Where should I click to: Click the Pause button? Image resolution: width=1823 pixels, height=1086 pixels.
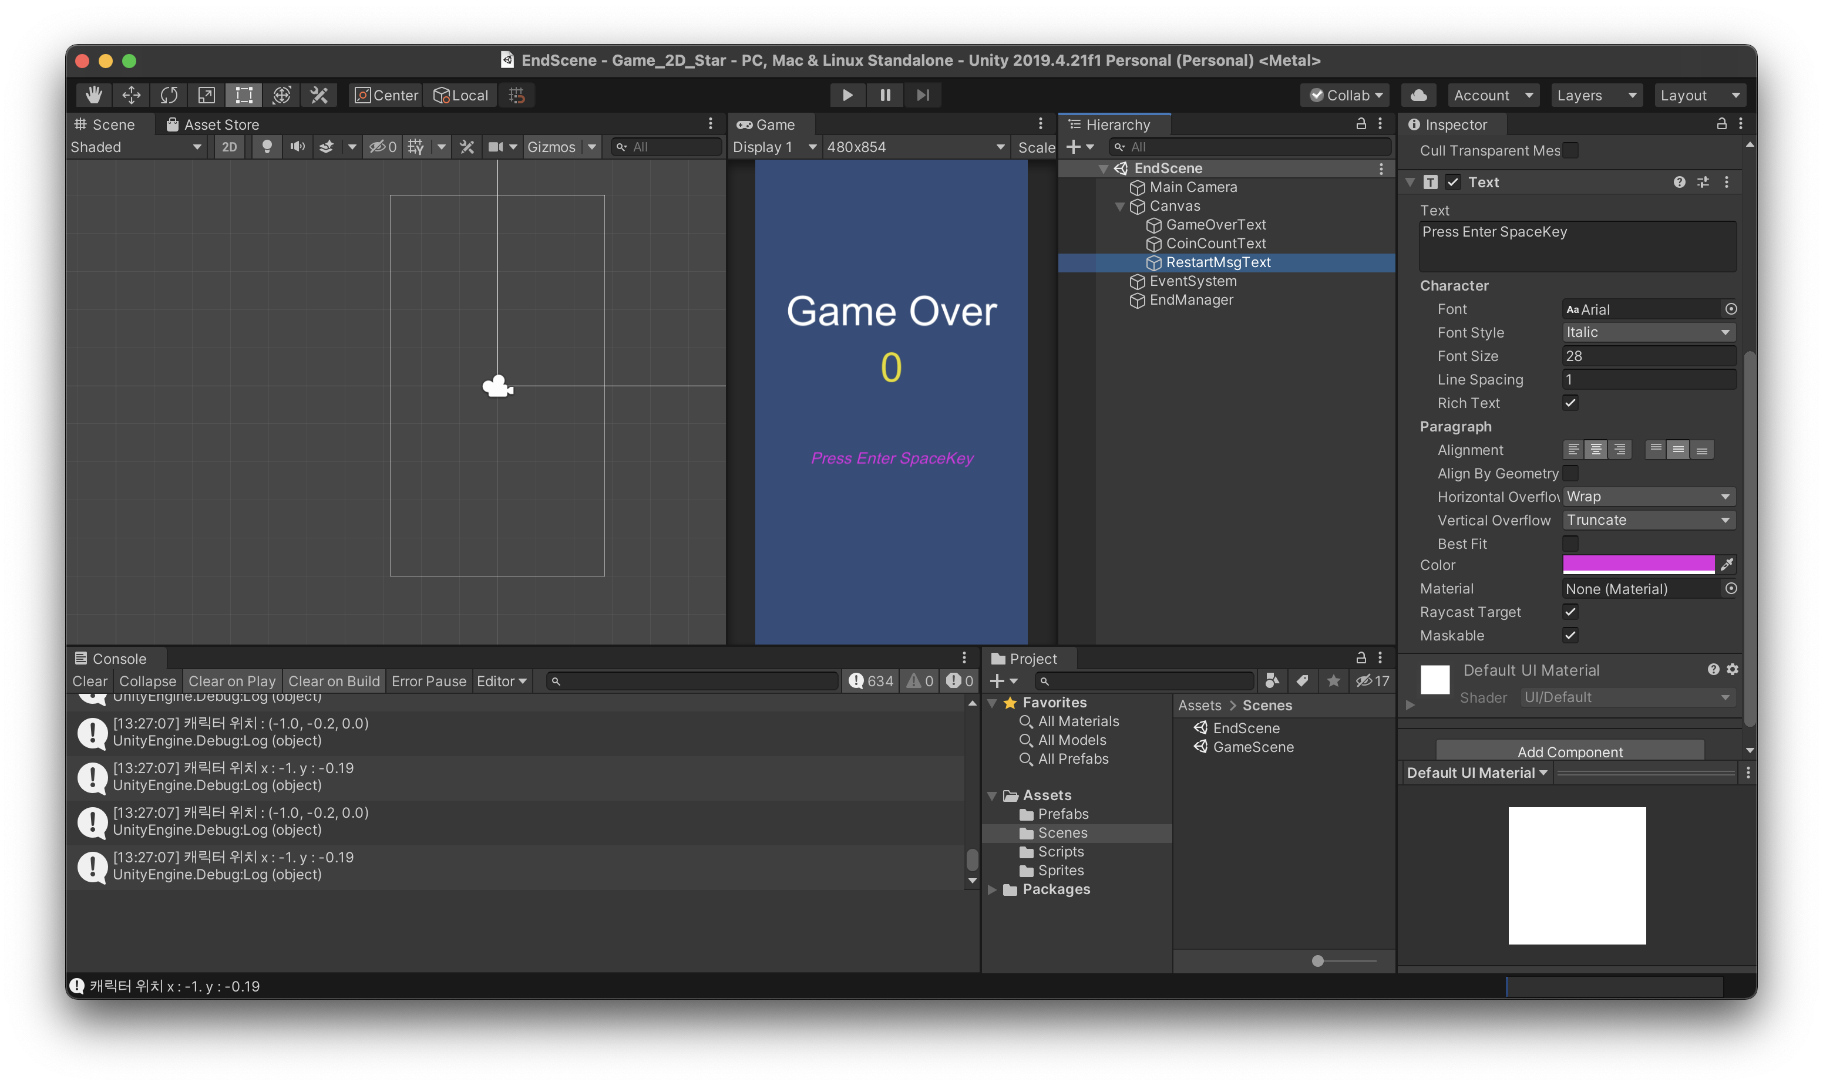pyautogui.click(x=885, y=95)
